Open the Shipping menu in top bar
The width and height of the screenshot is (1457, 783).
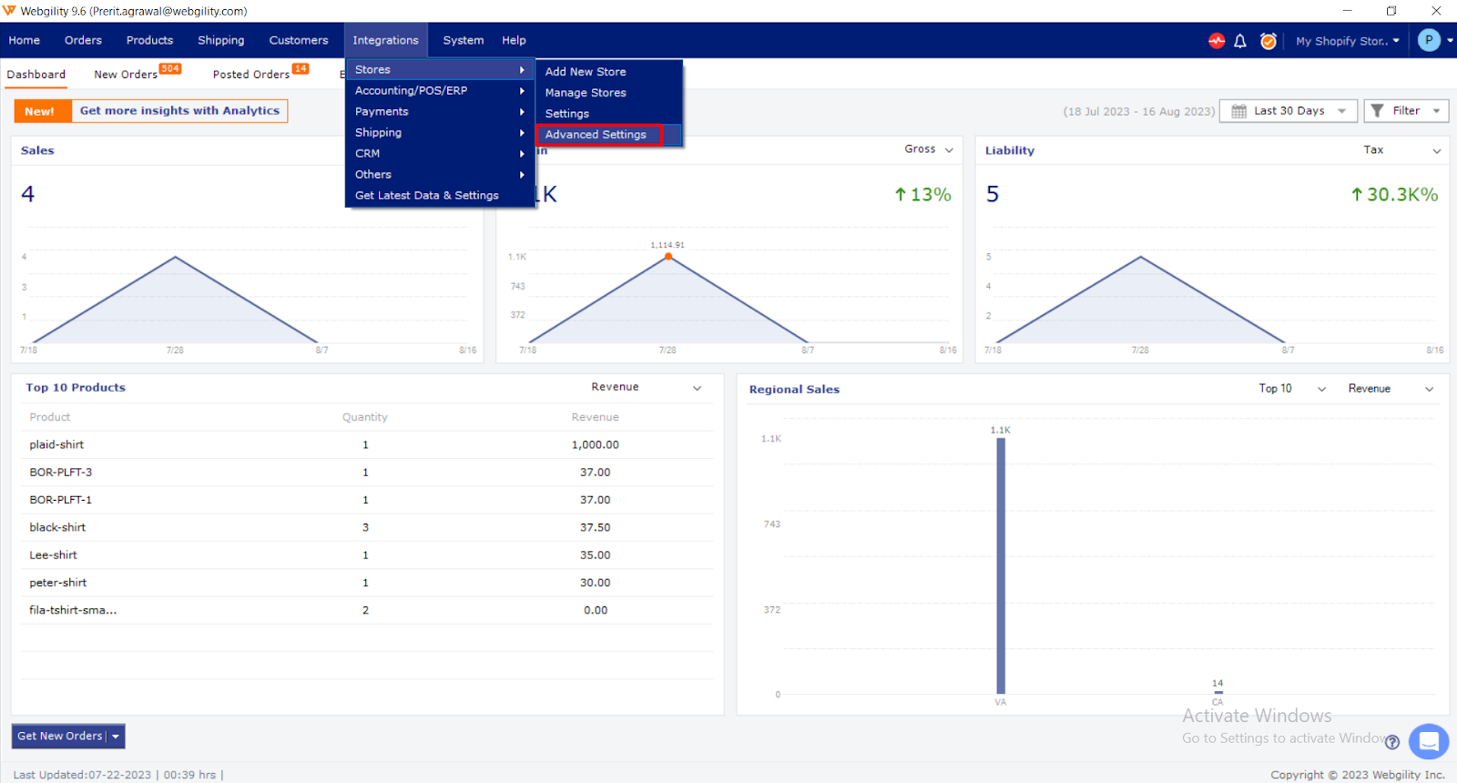click(221, 40)
